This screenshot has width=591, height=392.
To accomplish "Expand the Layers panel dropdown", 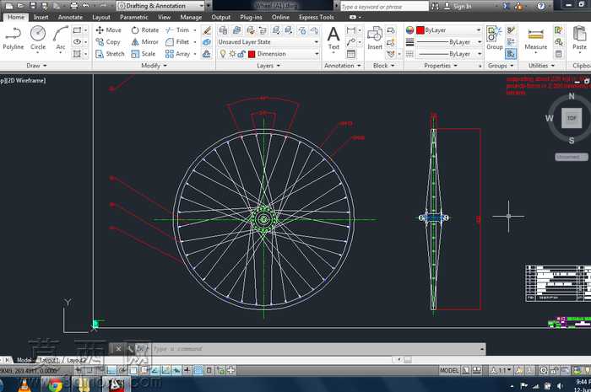I will point(268,66).
